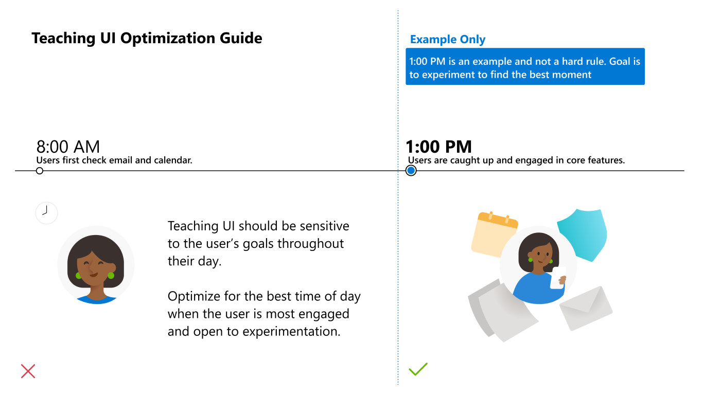Click the blue example note callout
Image resolution: width=703 pixels, height=395 pixels.
click(x=525, y=67)
